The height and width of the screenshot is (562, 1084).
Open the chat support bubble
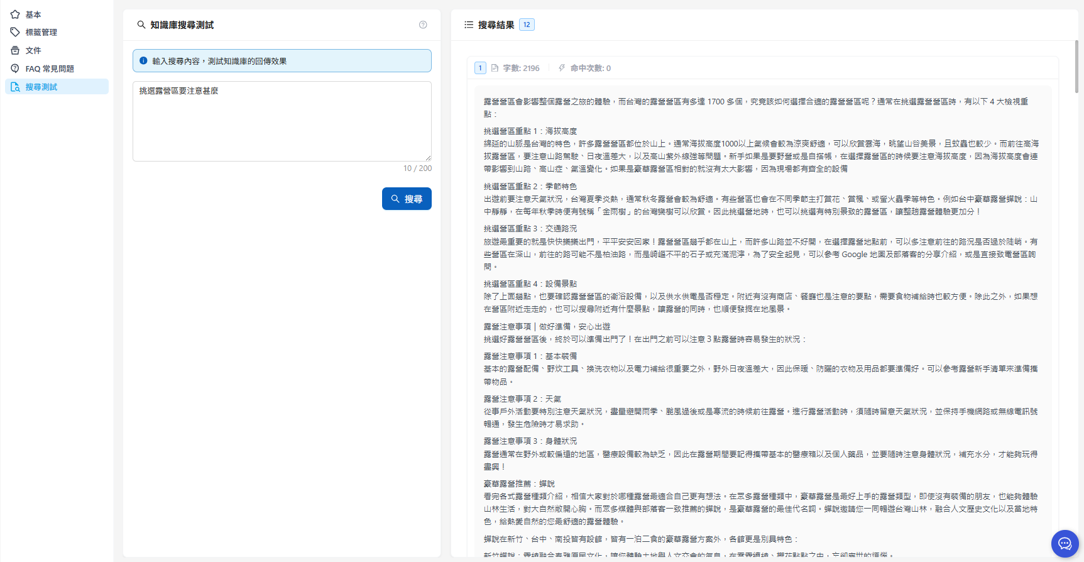tap(1065, 544)
